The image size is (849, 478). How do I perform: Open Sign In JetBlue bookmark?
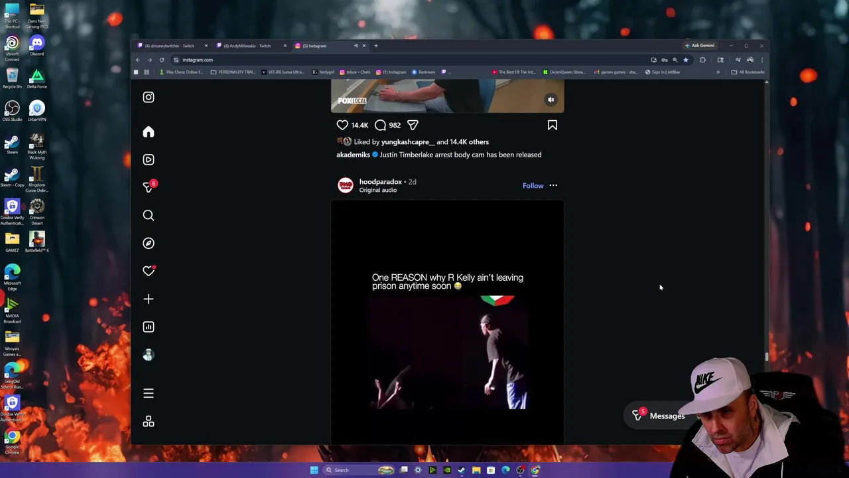[x=663, y=72]
